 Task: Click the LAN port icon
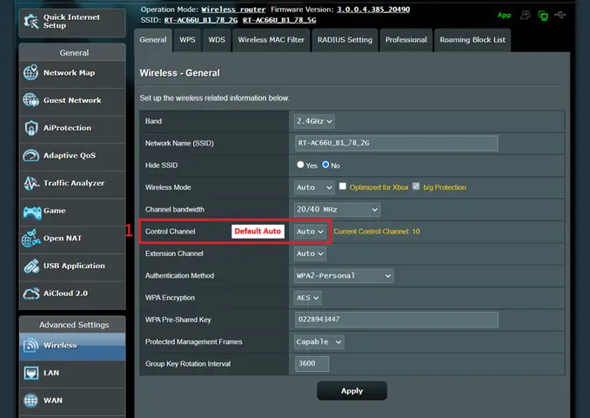30,373
